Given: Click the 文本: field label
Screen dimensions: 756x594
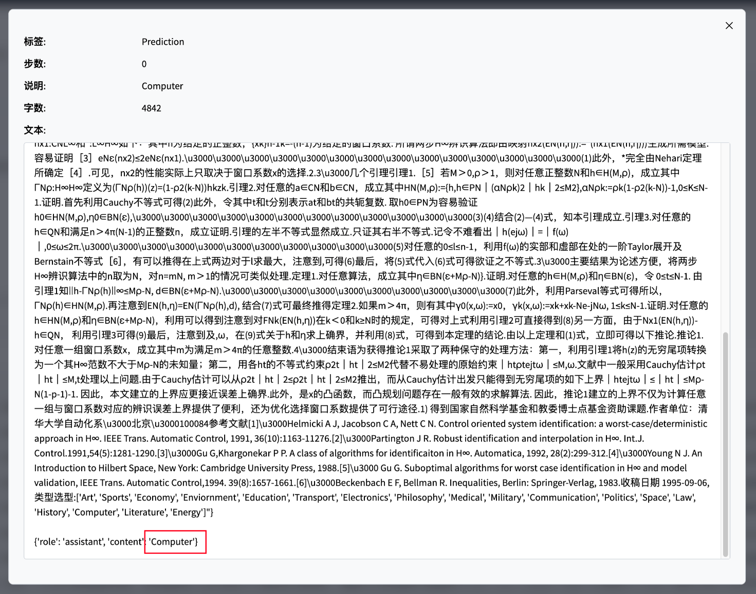Looking at the screenshot, I should click(34, 130).
